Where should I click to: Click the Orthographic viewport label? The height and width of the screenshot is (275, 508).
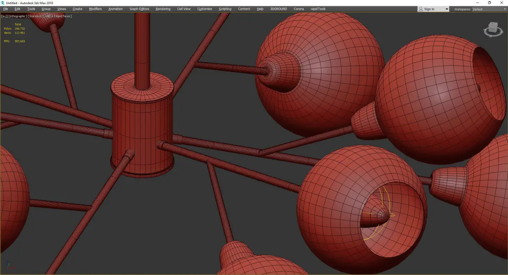point(17,16)
